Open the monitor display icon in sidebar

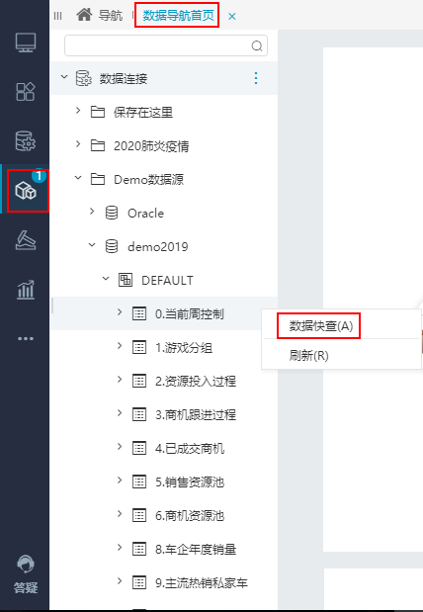click(26, 43)
